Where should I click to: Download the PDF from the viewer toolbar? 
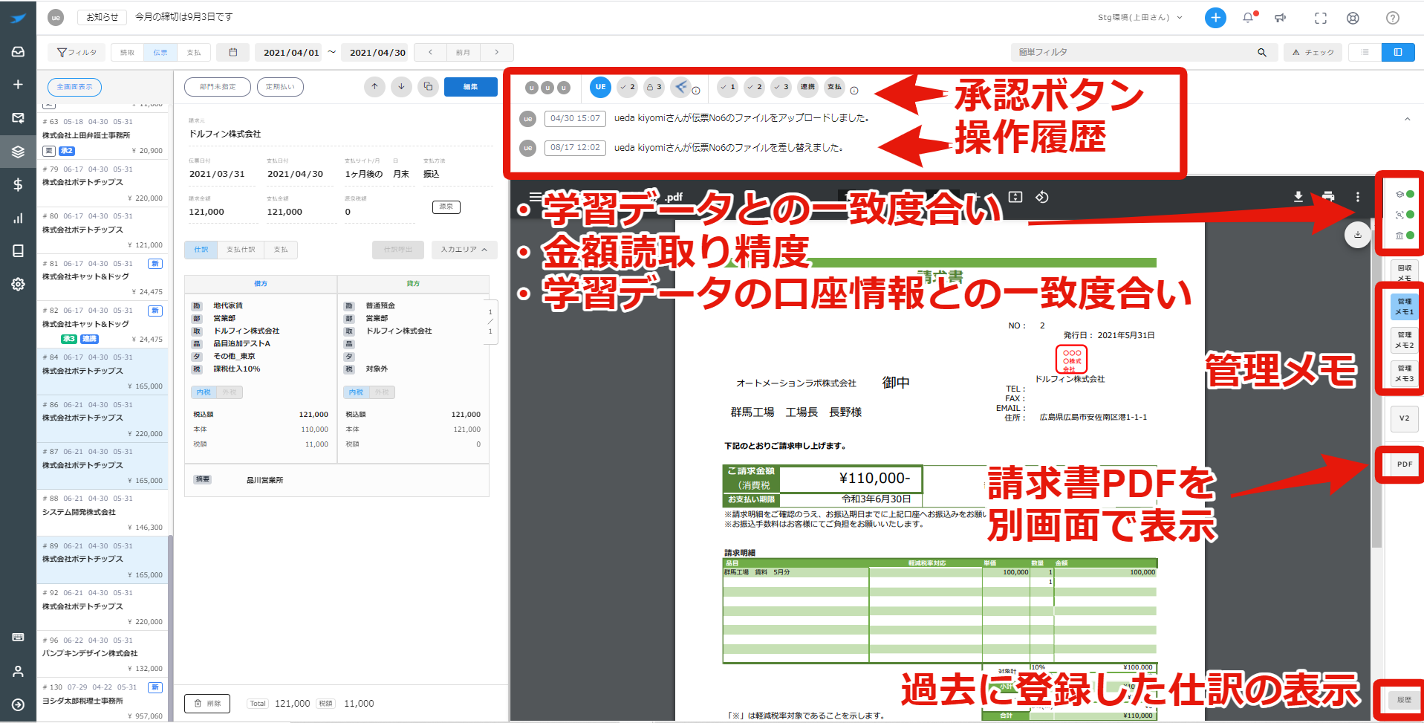pos(1298,197)
